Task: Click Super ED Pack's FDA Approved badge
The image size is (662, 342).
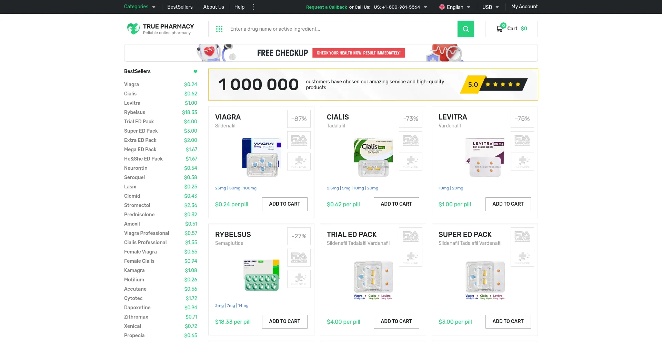Action: [522, 236]
